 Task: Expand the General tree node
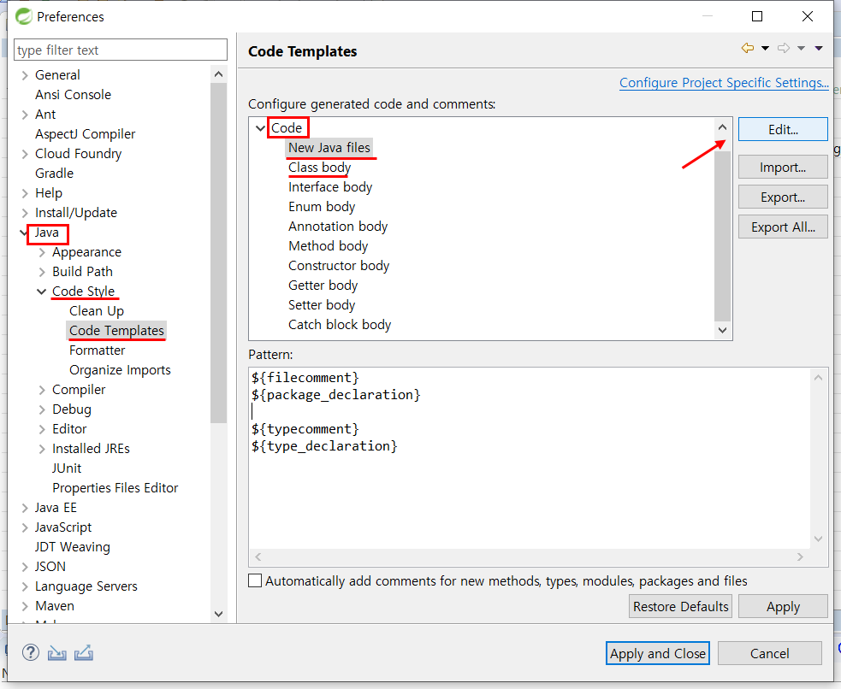pyautogui.click(x=25, y=75)
